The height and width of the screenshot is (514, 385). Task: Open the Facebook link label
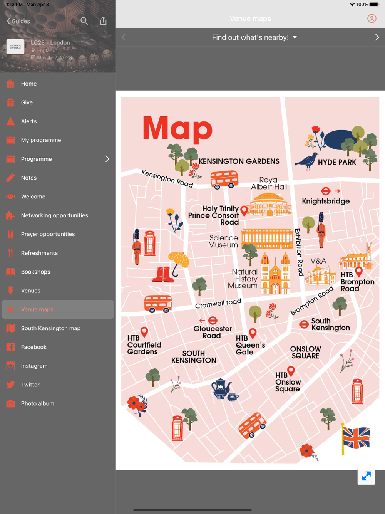point(34,347)
